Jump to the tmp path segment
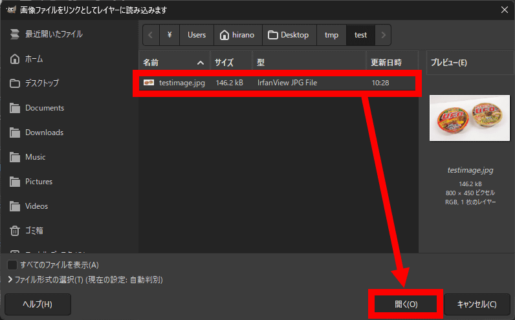 (331, 35)
